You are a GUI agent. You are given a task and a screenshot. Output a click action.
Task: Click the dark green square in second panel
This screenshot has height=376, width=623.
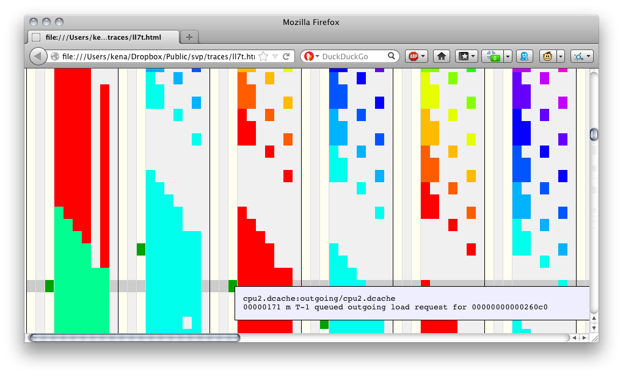tap(141, 249)
